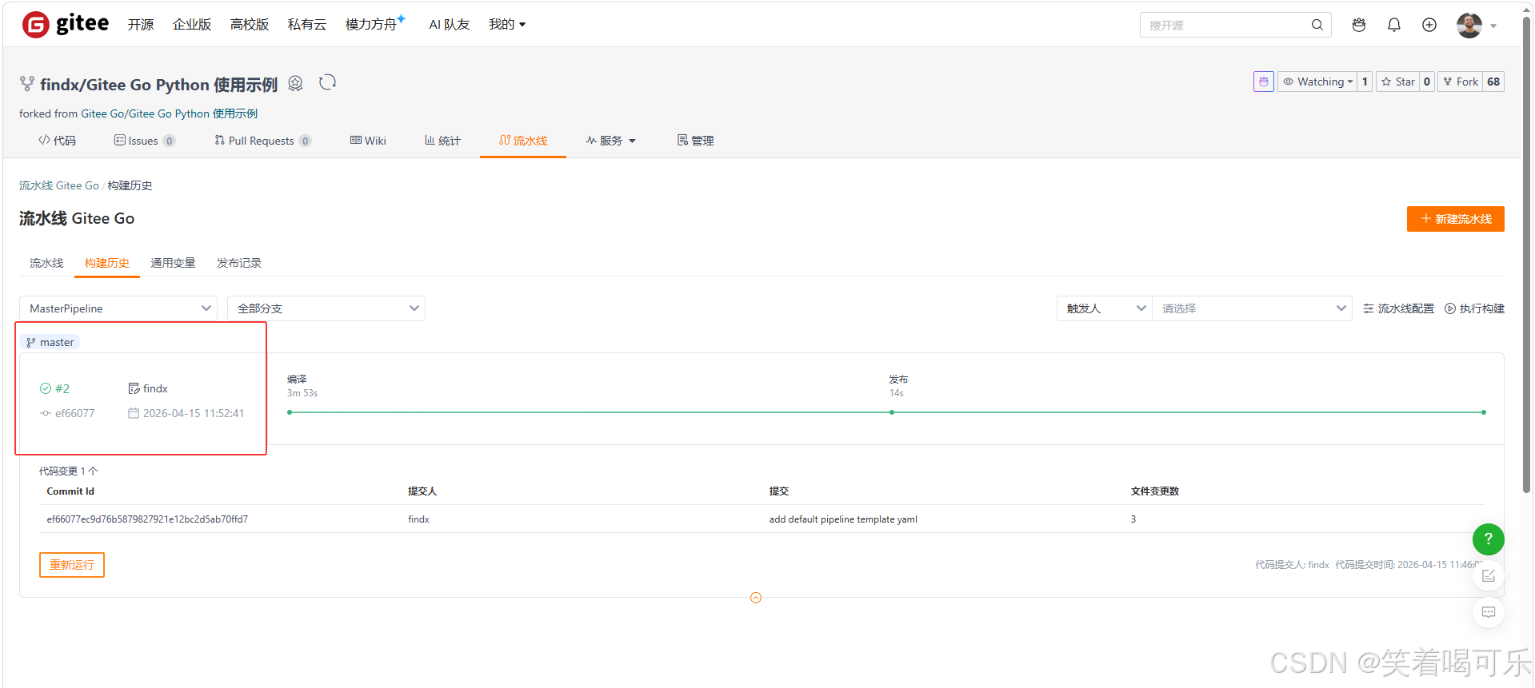Click commit hash ef66077

(74, 413)
